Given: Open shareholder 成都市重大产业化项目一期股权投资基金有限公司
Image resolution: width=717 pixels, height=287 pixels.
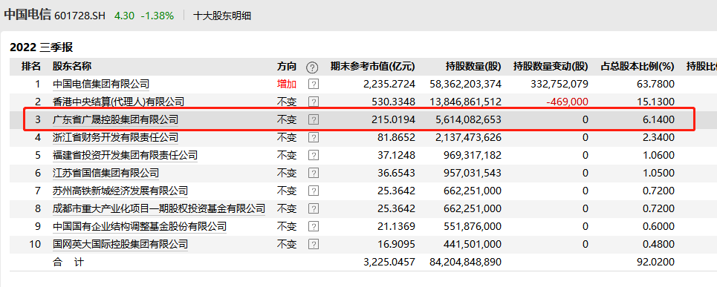Looking at the screenshot, I should coord(159,208).
